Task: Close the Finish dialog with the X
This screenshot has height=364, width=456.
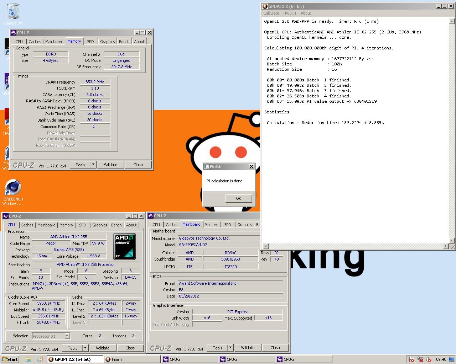Action: pyautogui.click(x=251, y=166)
